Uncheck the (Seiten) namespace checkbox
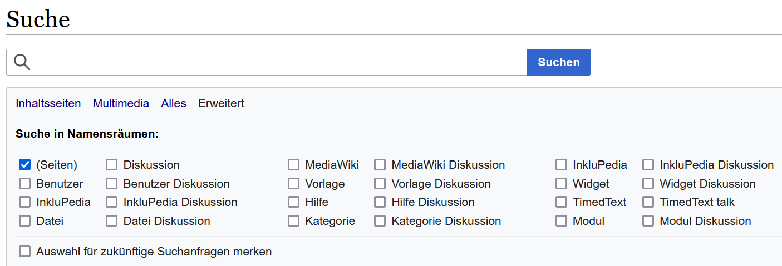Screen dimensions: 782x266 point(24,165)
